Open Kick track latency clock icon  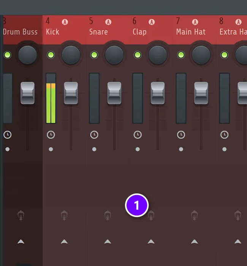(x=51, y=135)
